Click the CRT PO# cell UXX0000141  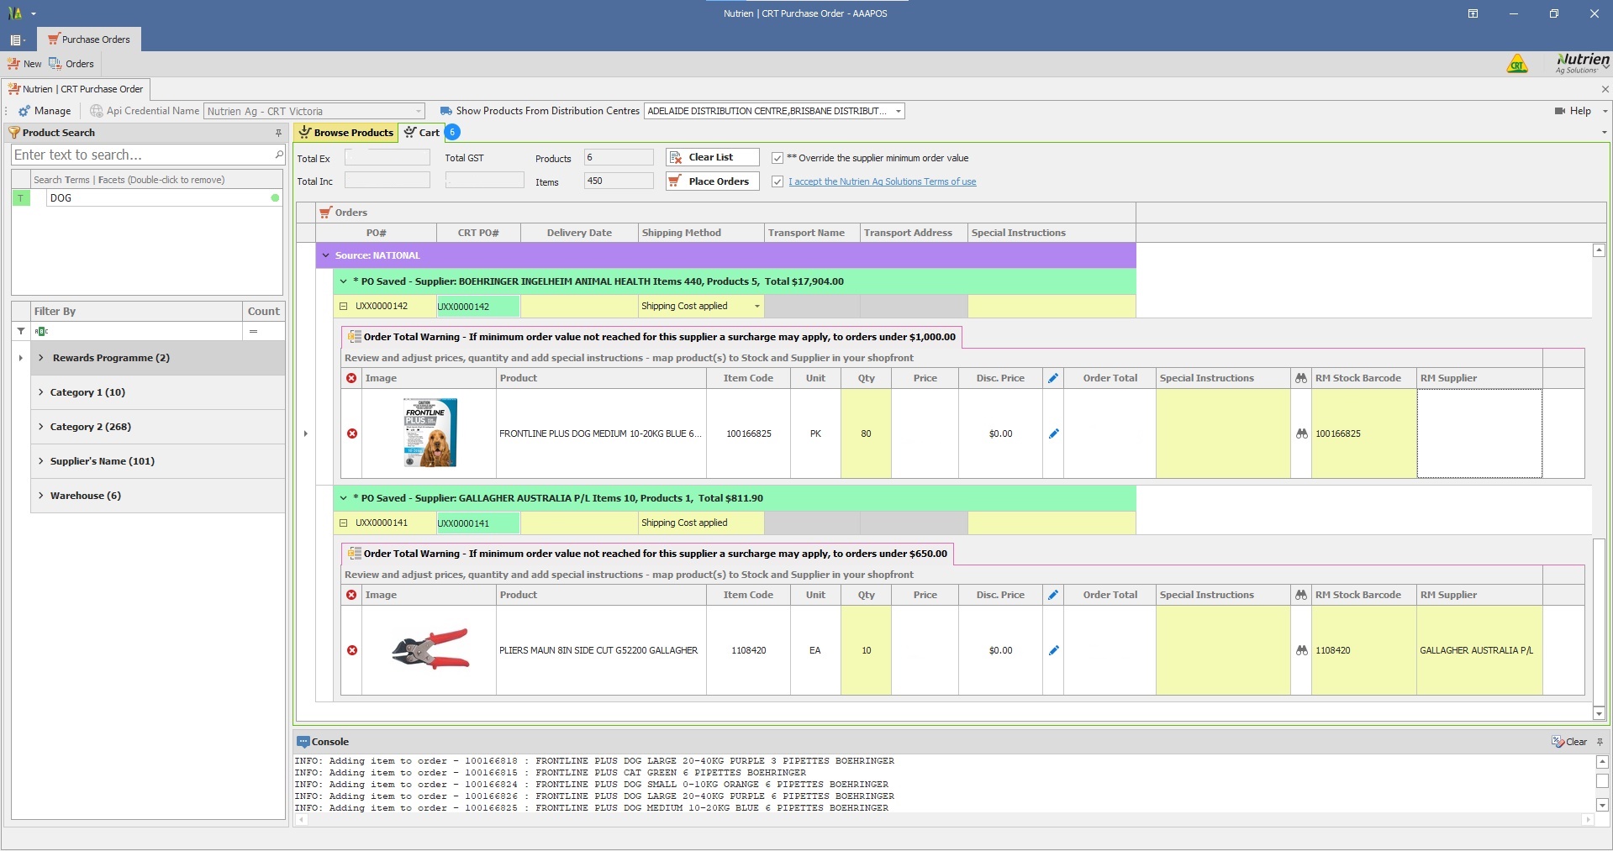coord(478,523)
